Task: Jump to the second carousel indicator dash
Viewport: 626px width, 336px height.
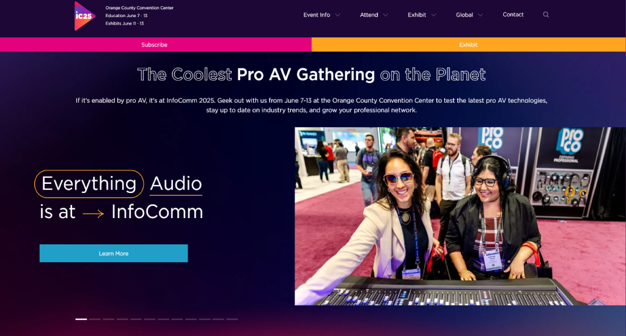Action: [x=95, y=320]
